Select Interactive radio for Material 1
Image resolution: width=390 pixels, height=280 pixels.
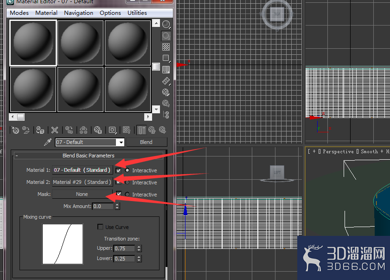(x=127, y=170)
